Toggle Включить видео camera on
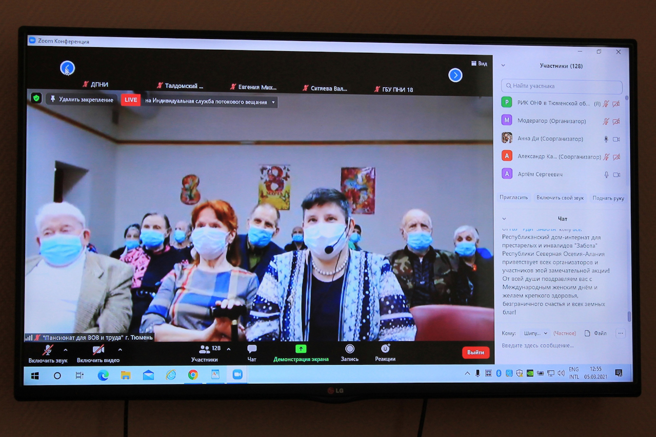 (98, 354)
